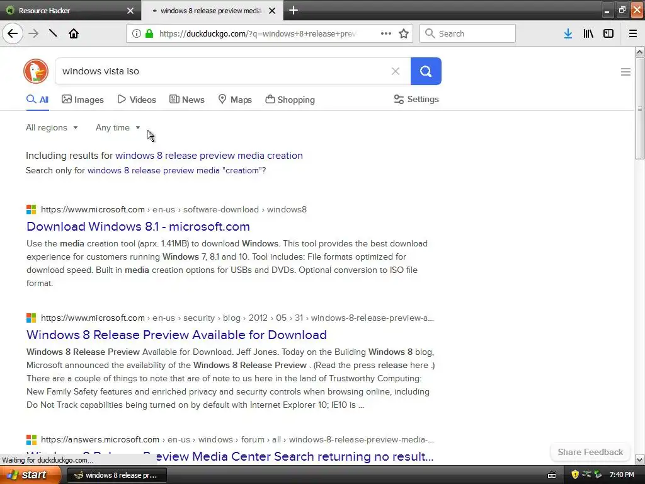645x484 pixels.
Task: Open Download Windows 8.1 - microsoft.com result
Action: 138,226
